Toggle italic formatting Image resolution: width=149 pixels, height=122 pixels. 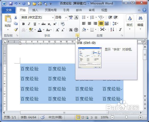tap(29, 24)
